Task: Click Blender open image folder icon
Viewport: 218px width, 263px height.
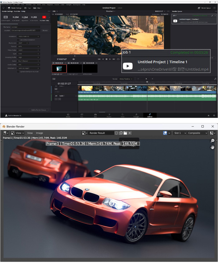Action: 125,133
